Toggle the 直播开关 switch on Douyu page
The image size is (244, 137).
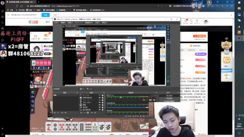click(46, 35)
